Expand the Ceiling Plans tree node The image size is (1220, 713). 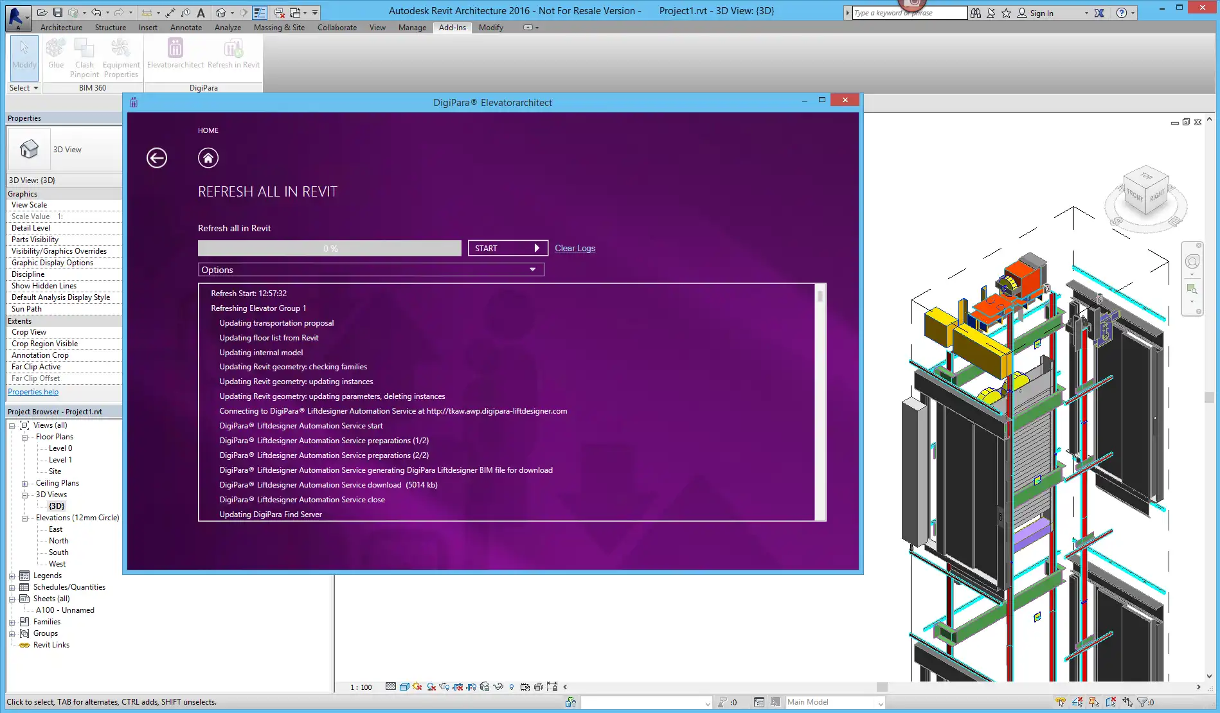coord(24,484)
